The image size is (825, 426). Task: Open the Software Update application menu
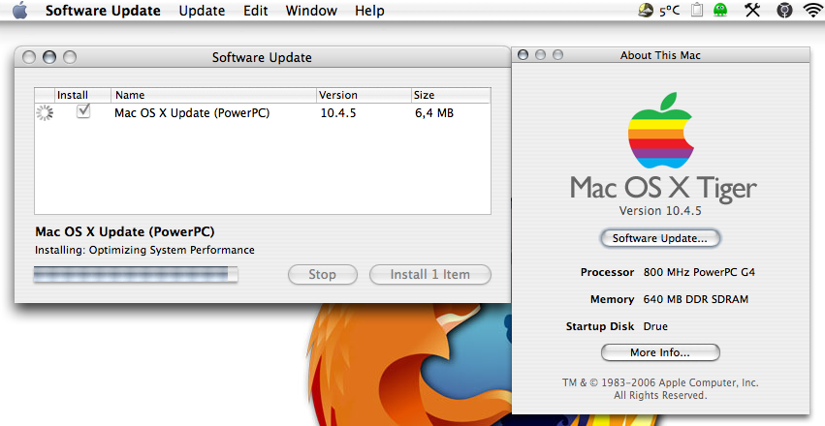point(103,11)
